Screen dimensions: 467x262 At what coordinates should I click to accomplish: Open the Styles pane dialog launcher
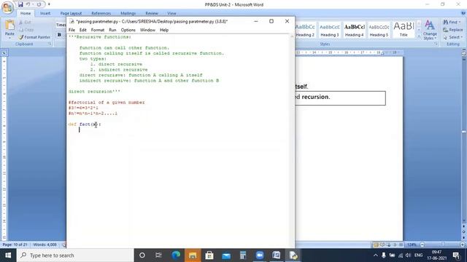(436, 44)
